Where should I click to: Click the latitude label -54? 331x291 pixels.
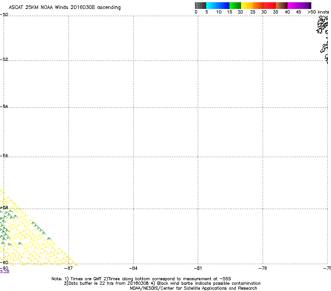pyautogui.click(x=4, y=106)
